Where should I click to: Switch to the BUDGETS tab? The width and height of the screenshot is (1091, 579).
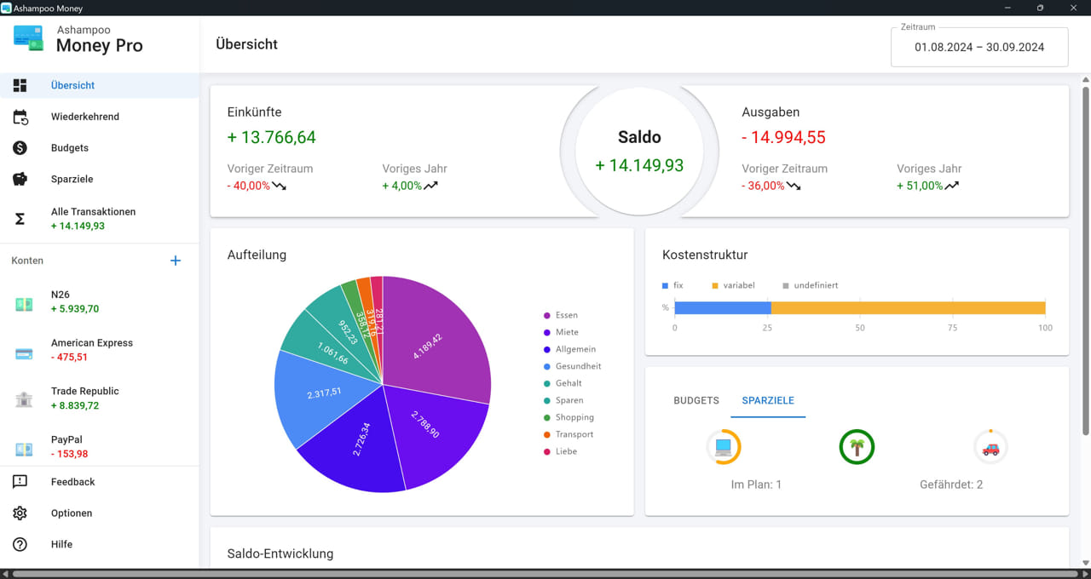tap(696, 400)
